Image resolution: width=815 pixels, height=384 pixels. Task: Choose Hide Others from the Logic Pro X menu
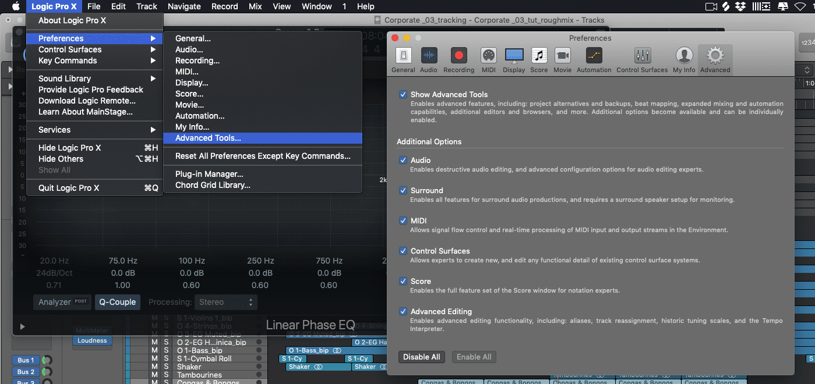point(95,159)
